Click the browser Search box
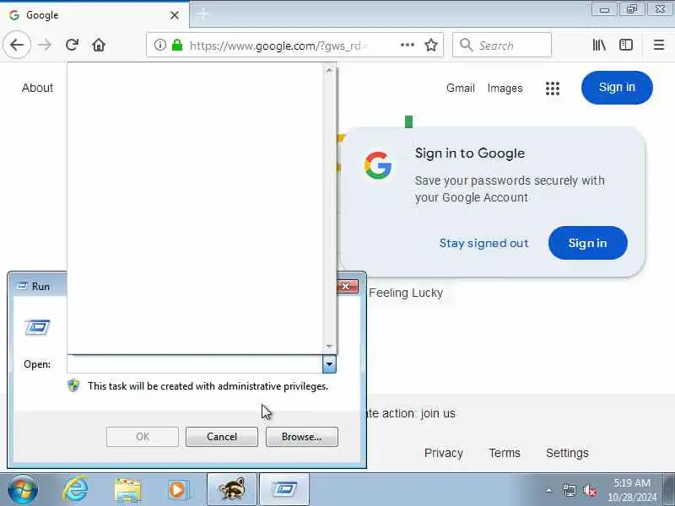Image resolution: width=675 pixels, height=506 pixels. pyautogui.click(x=502, y=45)
